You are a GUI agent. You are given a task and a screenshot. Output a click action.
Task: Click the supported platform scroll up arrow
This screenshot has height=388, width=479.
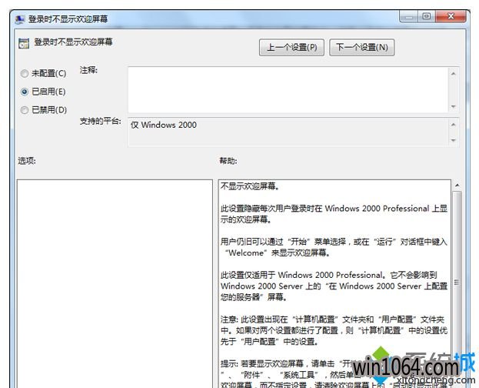[454, 125]
